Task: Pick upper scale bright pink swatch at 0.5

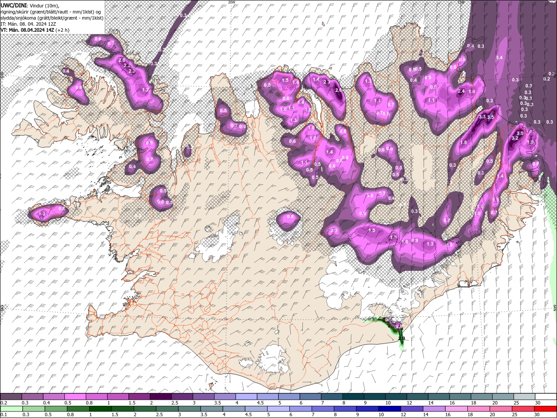Action: click(75, 397)
